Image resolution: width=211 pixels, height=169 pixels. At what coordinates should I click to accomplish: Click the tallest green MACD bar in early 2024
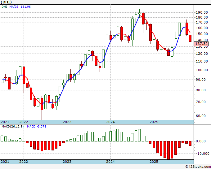[x=118, y=135]
